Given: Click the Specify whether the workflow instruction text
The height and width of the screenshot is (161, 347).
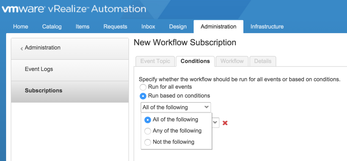Looking at the screenshot, I should pyautogui.click(x=240, y=79).
